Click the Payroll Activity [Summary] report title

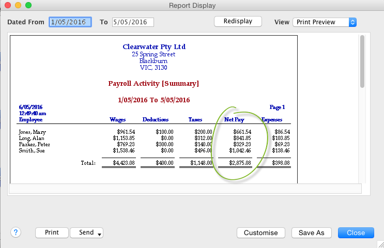153,83
